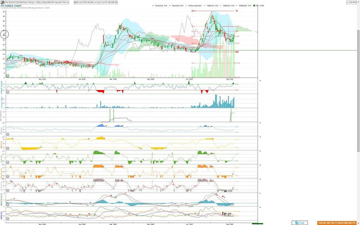The image size is (360, 225).
Task: Click the Xem thêm button
Action: click(x=351, y=2)
